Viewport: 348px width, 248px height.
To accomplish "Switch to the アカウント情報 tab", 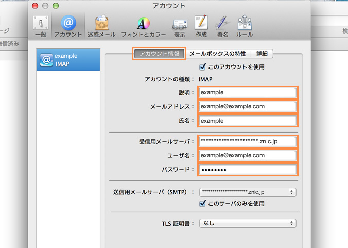I will 159,54.
